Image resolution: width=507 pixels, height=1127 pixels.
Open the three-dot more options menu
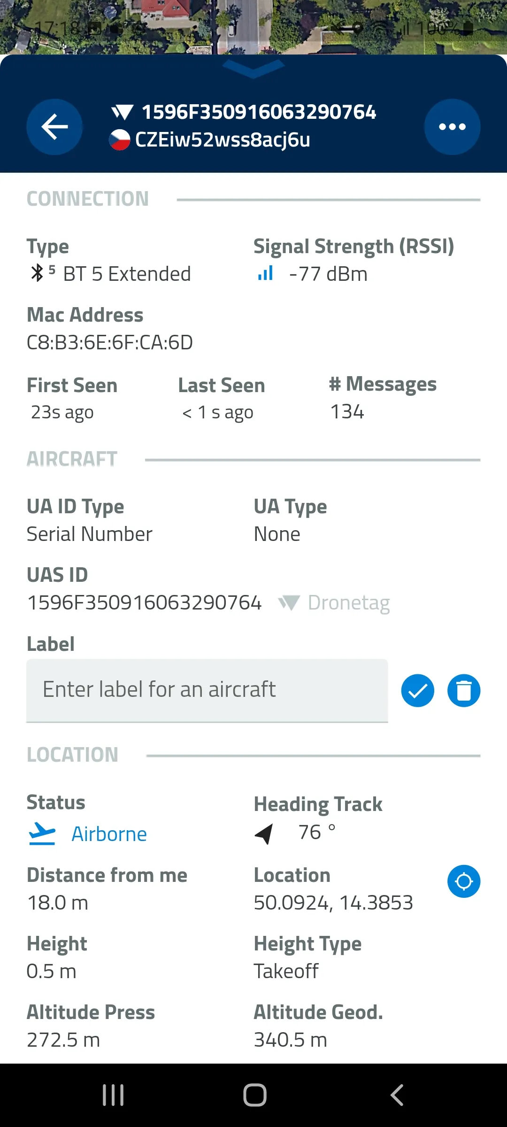(x=452, y=127)
